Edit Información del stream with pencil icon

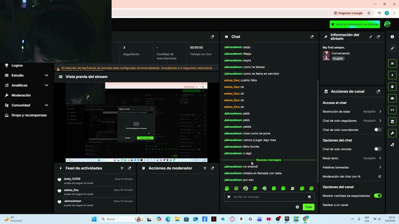click(371, 37)
